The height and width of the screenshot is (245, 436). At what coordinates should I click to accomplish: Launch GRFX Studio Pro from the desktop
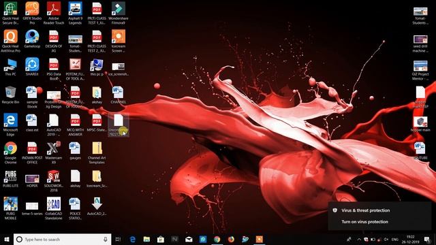point(32,13)
